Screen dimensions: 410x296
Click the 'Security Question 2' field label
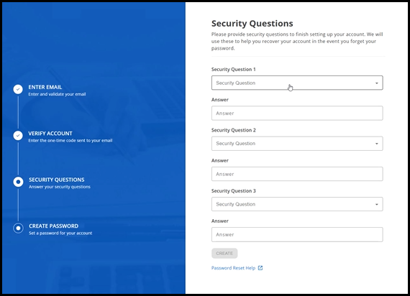(234, 130)
